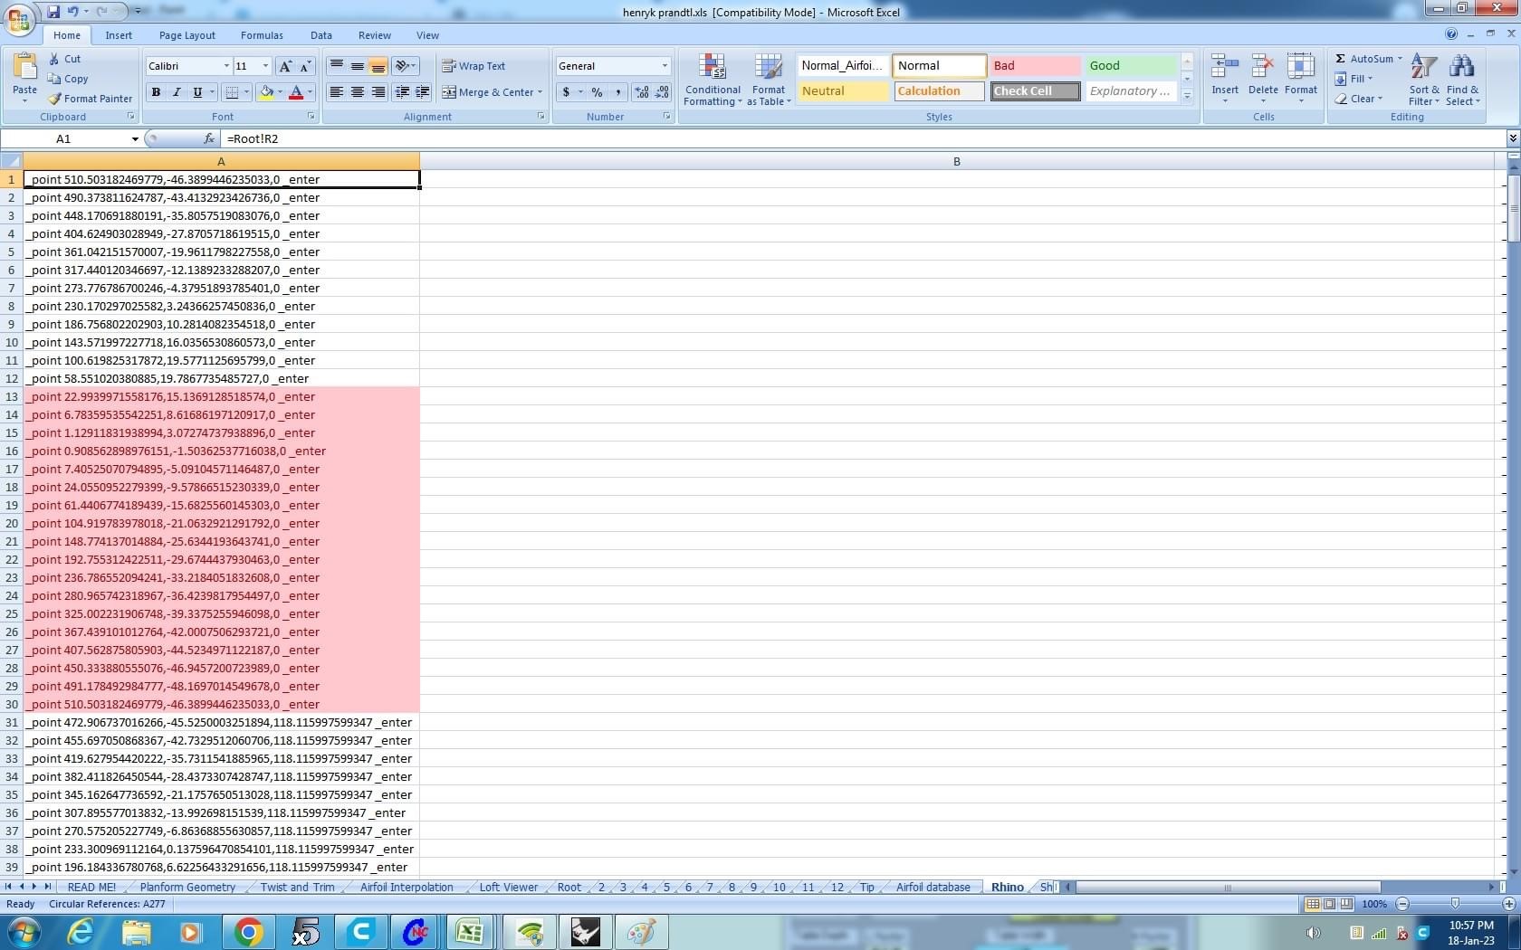Click the Format as Table icon
This screenshot has width=1521, height=950.
768,68
